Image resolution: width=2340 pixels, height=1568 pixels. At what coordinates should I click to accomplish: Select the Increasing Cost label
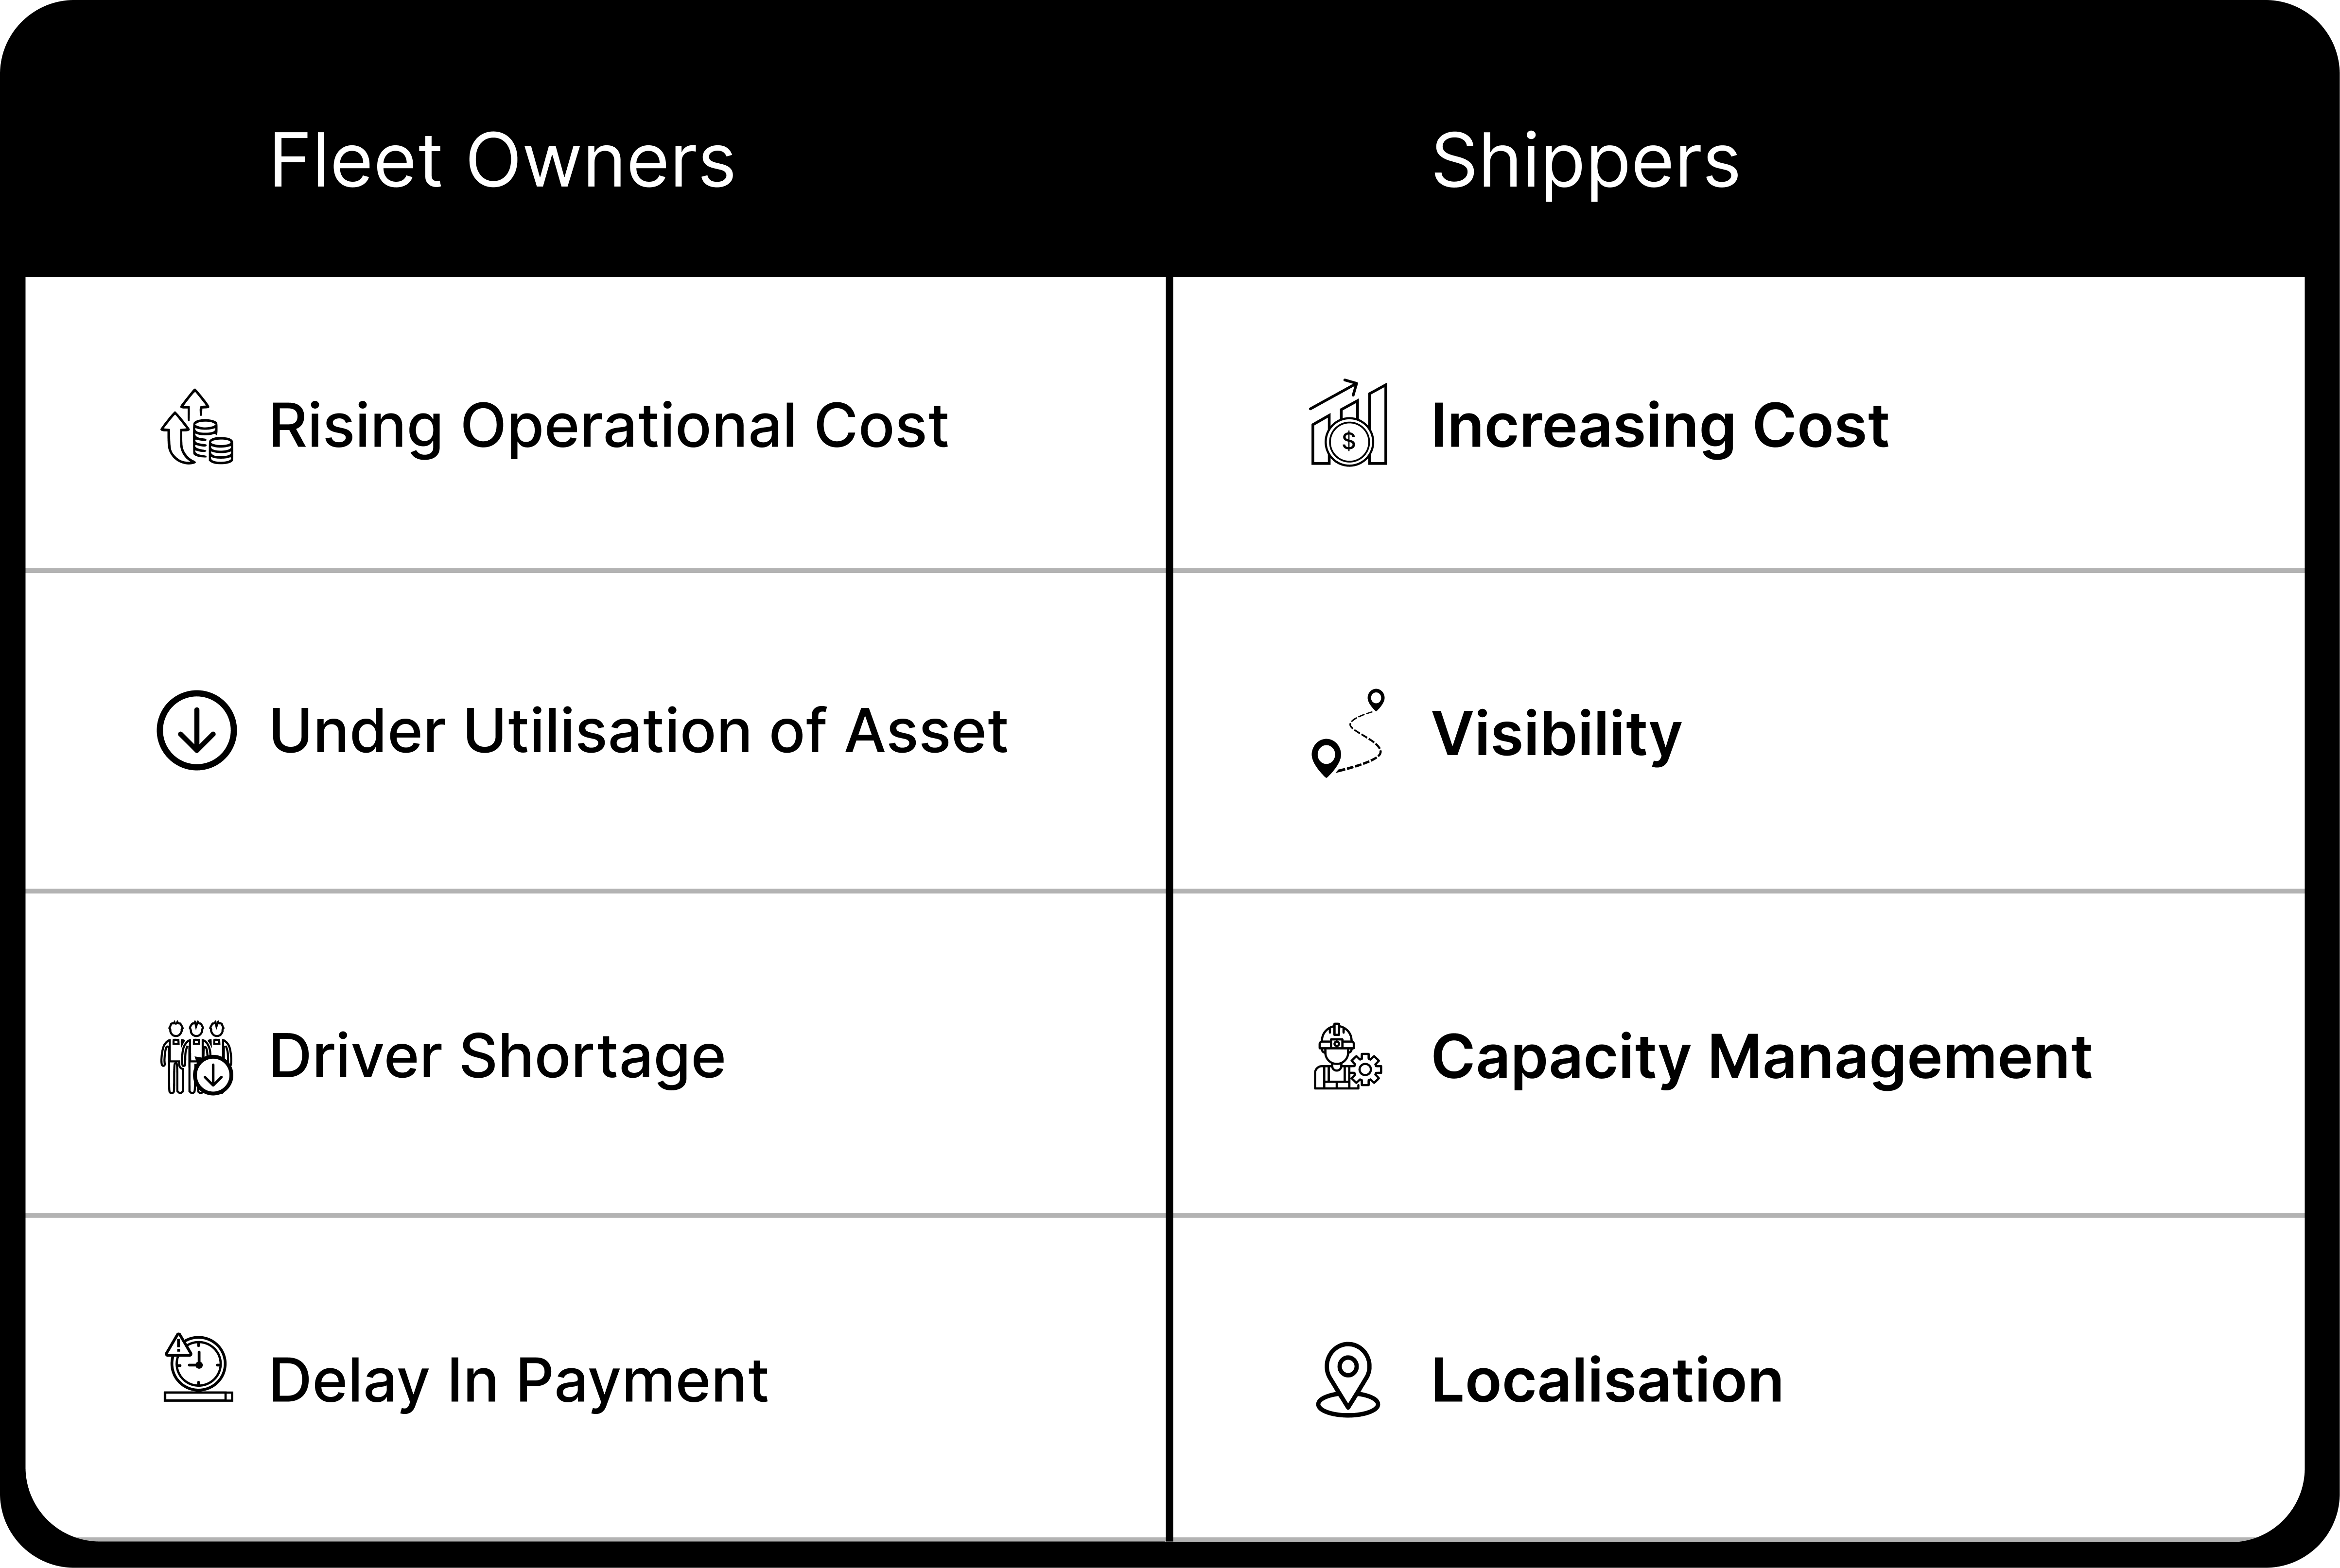click(x=1659, y=427)
